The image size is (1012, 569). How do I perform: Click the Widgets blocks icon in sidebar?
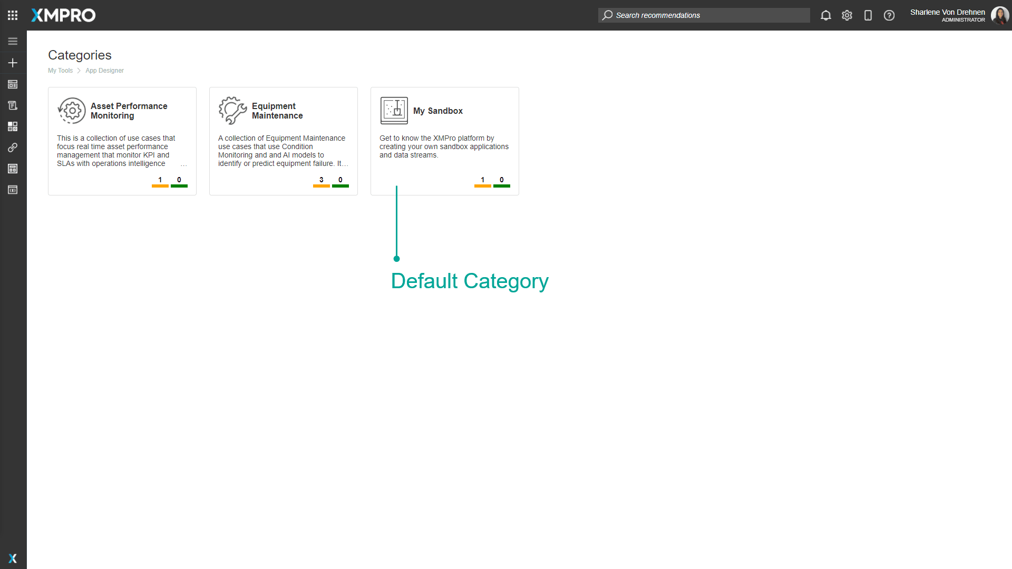[x=13, y=126]
